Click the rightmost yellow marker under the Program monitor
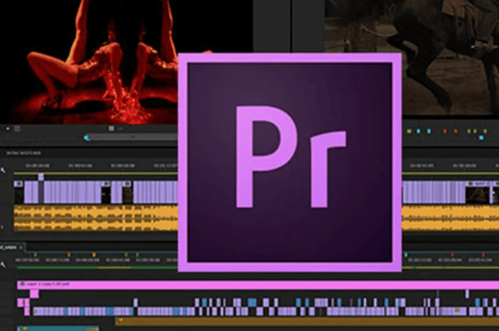This screenshot has height=331, width=499. click(x=485, y=131)
